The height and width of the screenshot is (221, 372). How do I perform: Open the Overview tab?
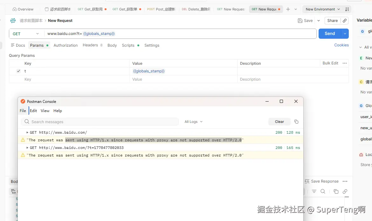(23, 9)
